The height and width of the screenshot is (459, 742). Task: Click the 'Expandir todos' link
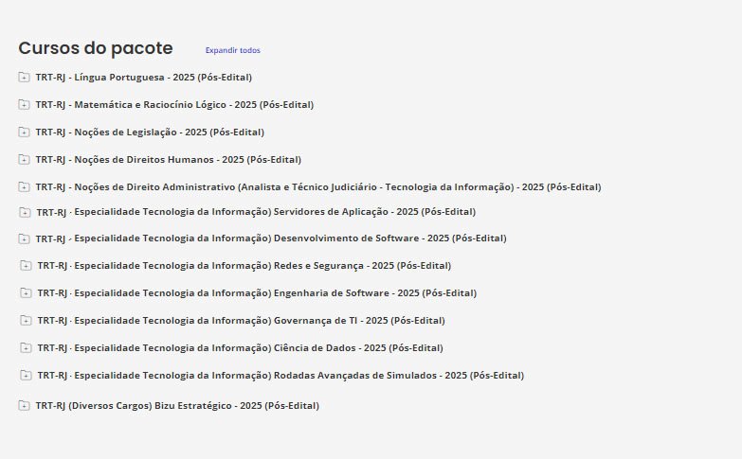(x=232, y=50)
